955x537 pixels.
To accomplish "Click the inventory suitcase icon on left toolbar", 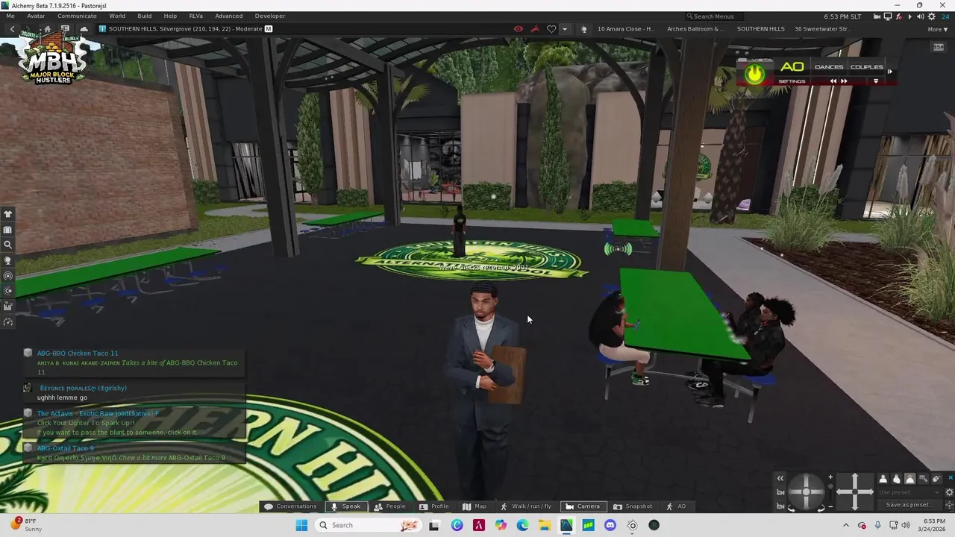I will 8,230.
